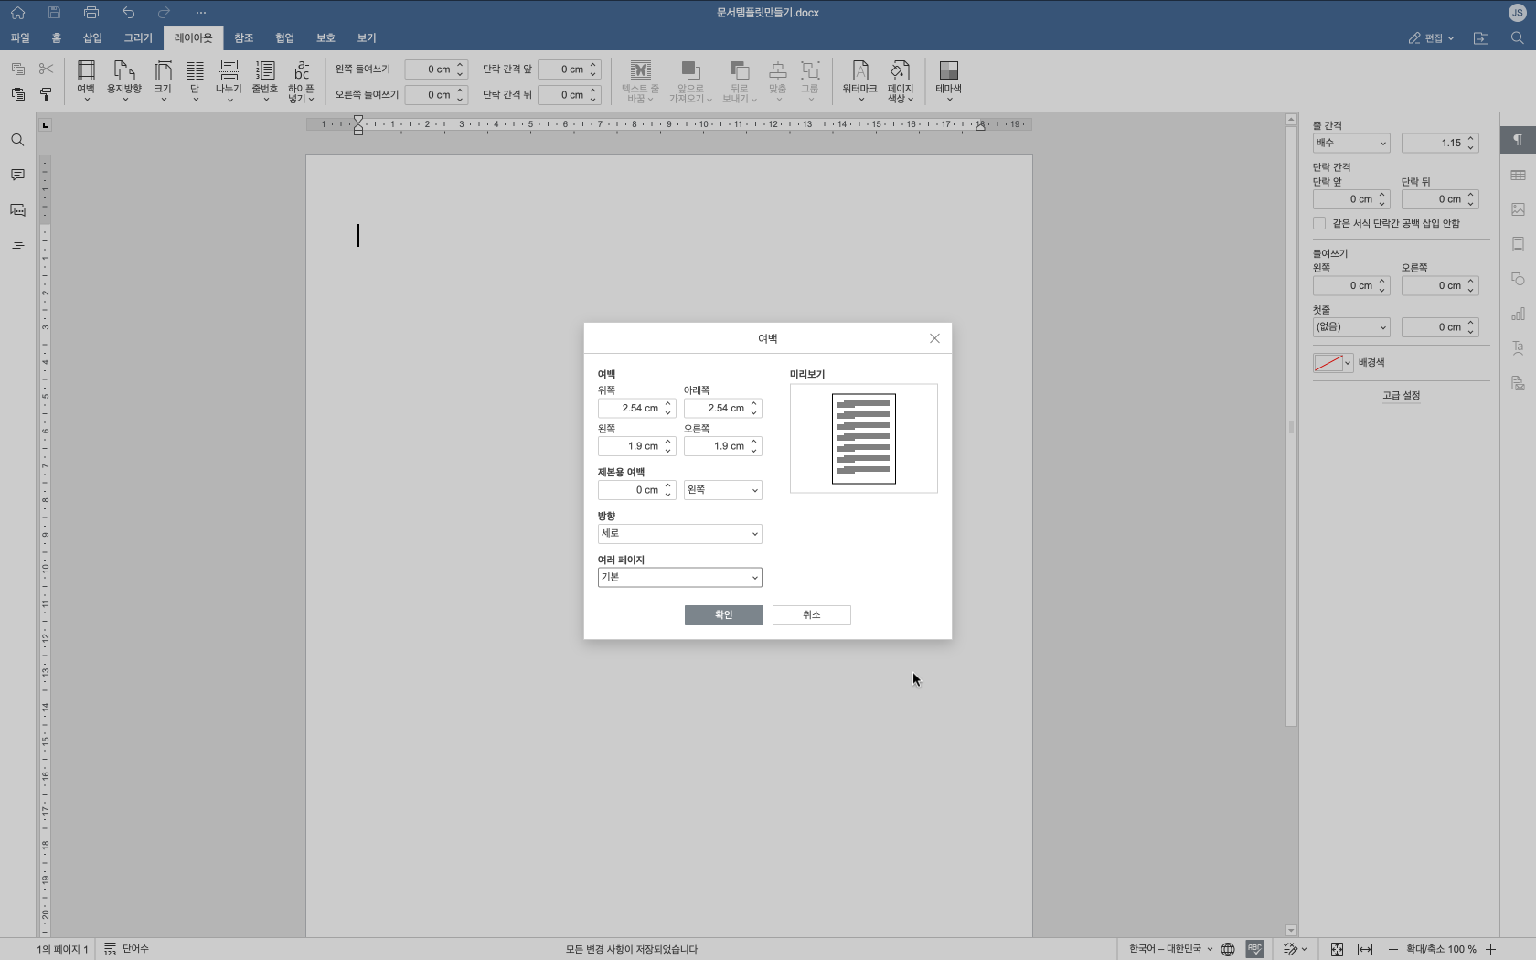Click the fit to width icon in status bar
Viewport: 1536px width, 960px height.
(1365, 949)
